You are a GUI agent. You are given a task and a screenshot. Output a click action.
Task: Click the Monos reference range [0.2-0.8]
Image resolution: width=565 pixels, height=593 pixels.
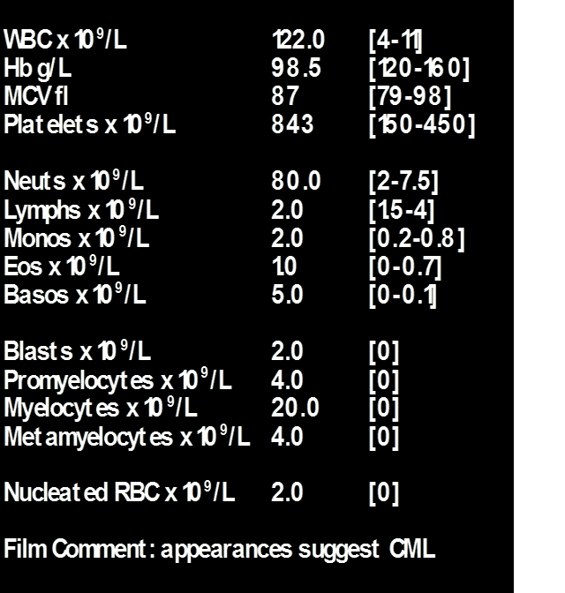coord(417,239)
